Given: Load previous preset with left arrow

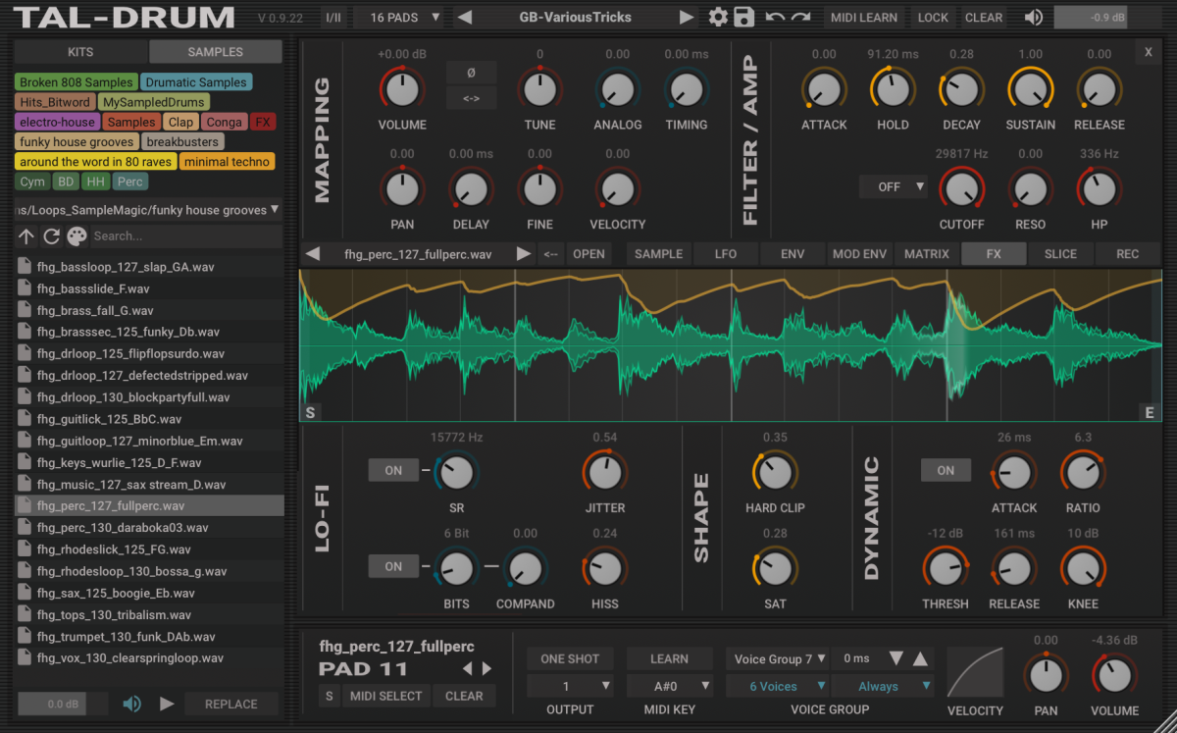Looking at the screenshot, I should coord(465,17).
